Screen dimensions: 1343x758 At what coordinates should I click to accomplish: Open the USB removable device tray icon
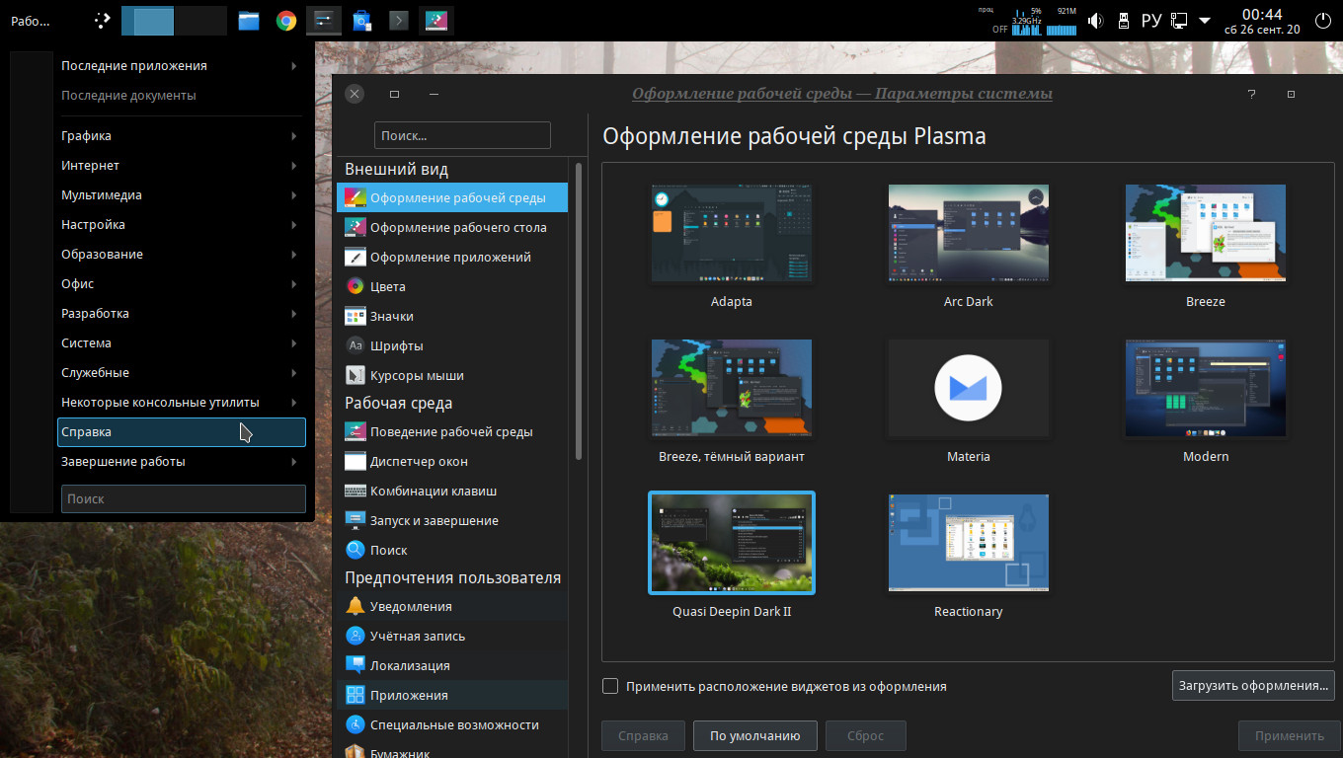point(1123,20)
